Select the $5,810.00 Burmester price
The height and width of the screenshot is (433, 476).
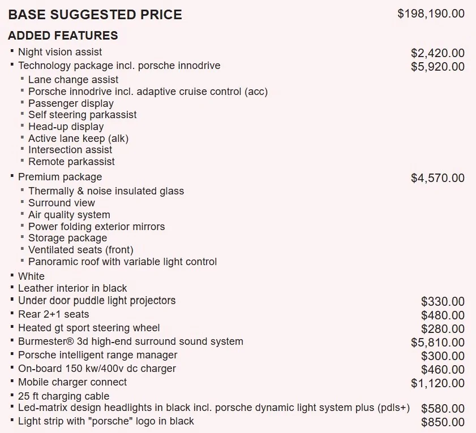point(438,343)
